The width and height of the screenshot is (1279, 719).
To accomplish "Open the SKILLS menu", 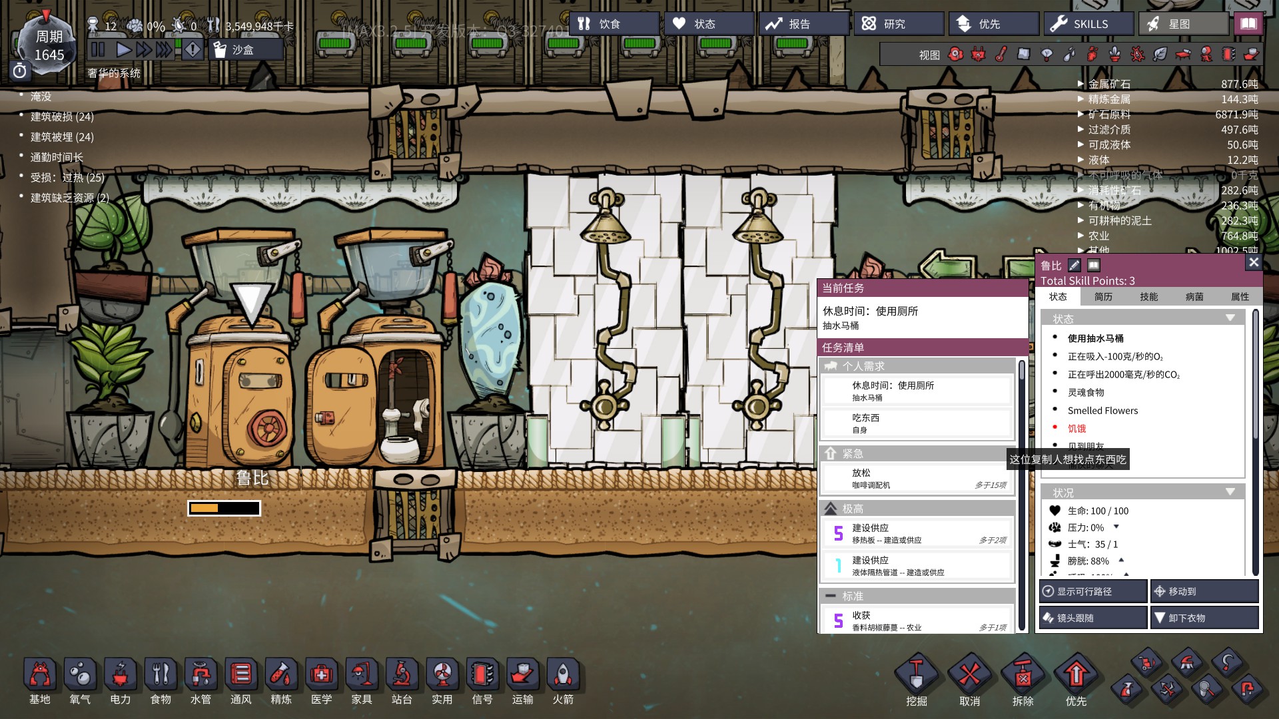I will 1088,24.
